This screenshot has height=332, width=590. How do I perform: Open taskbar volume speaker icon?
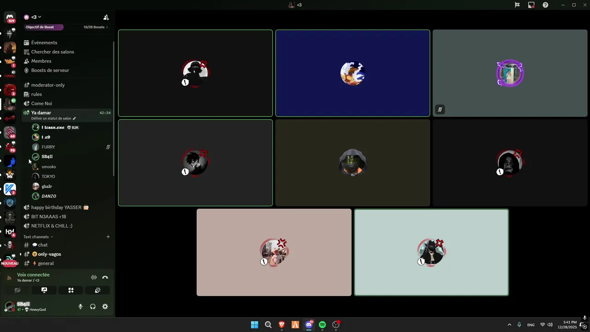tap(550, 325)
